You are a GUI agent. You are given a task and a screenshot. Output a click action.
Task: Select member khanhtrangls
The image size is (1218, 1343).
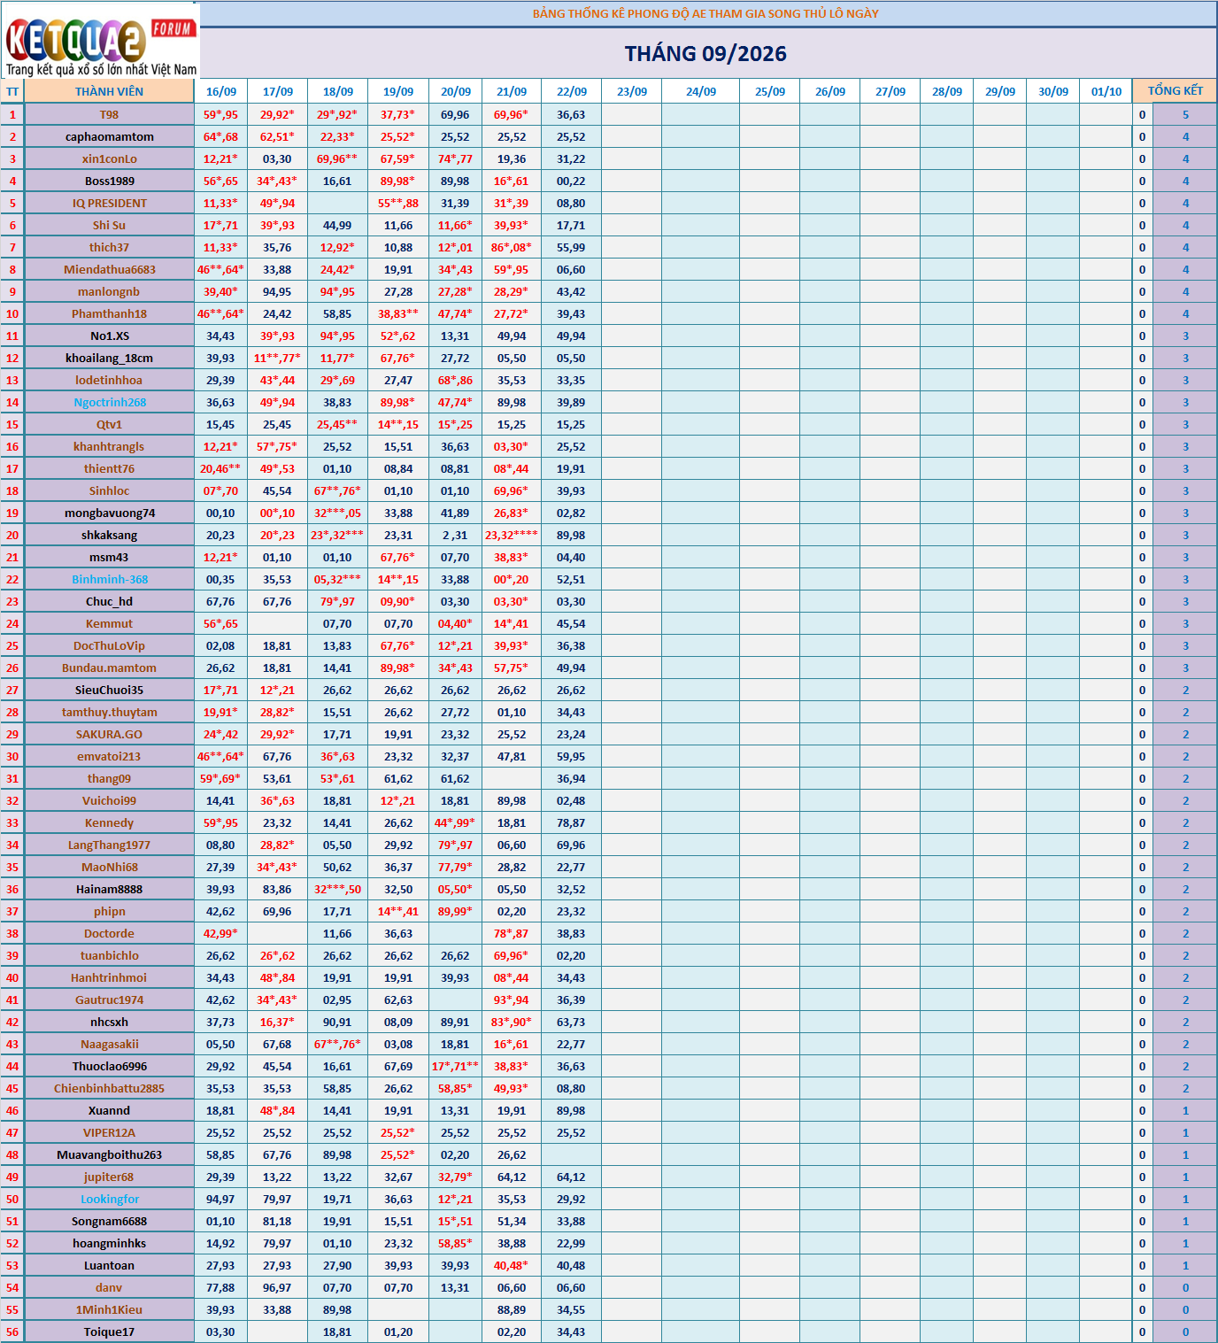(109, 447)
